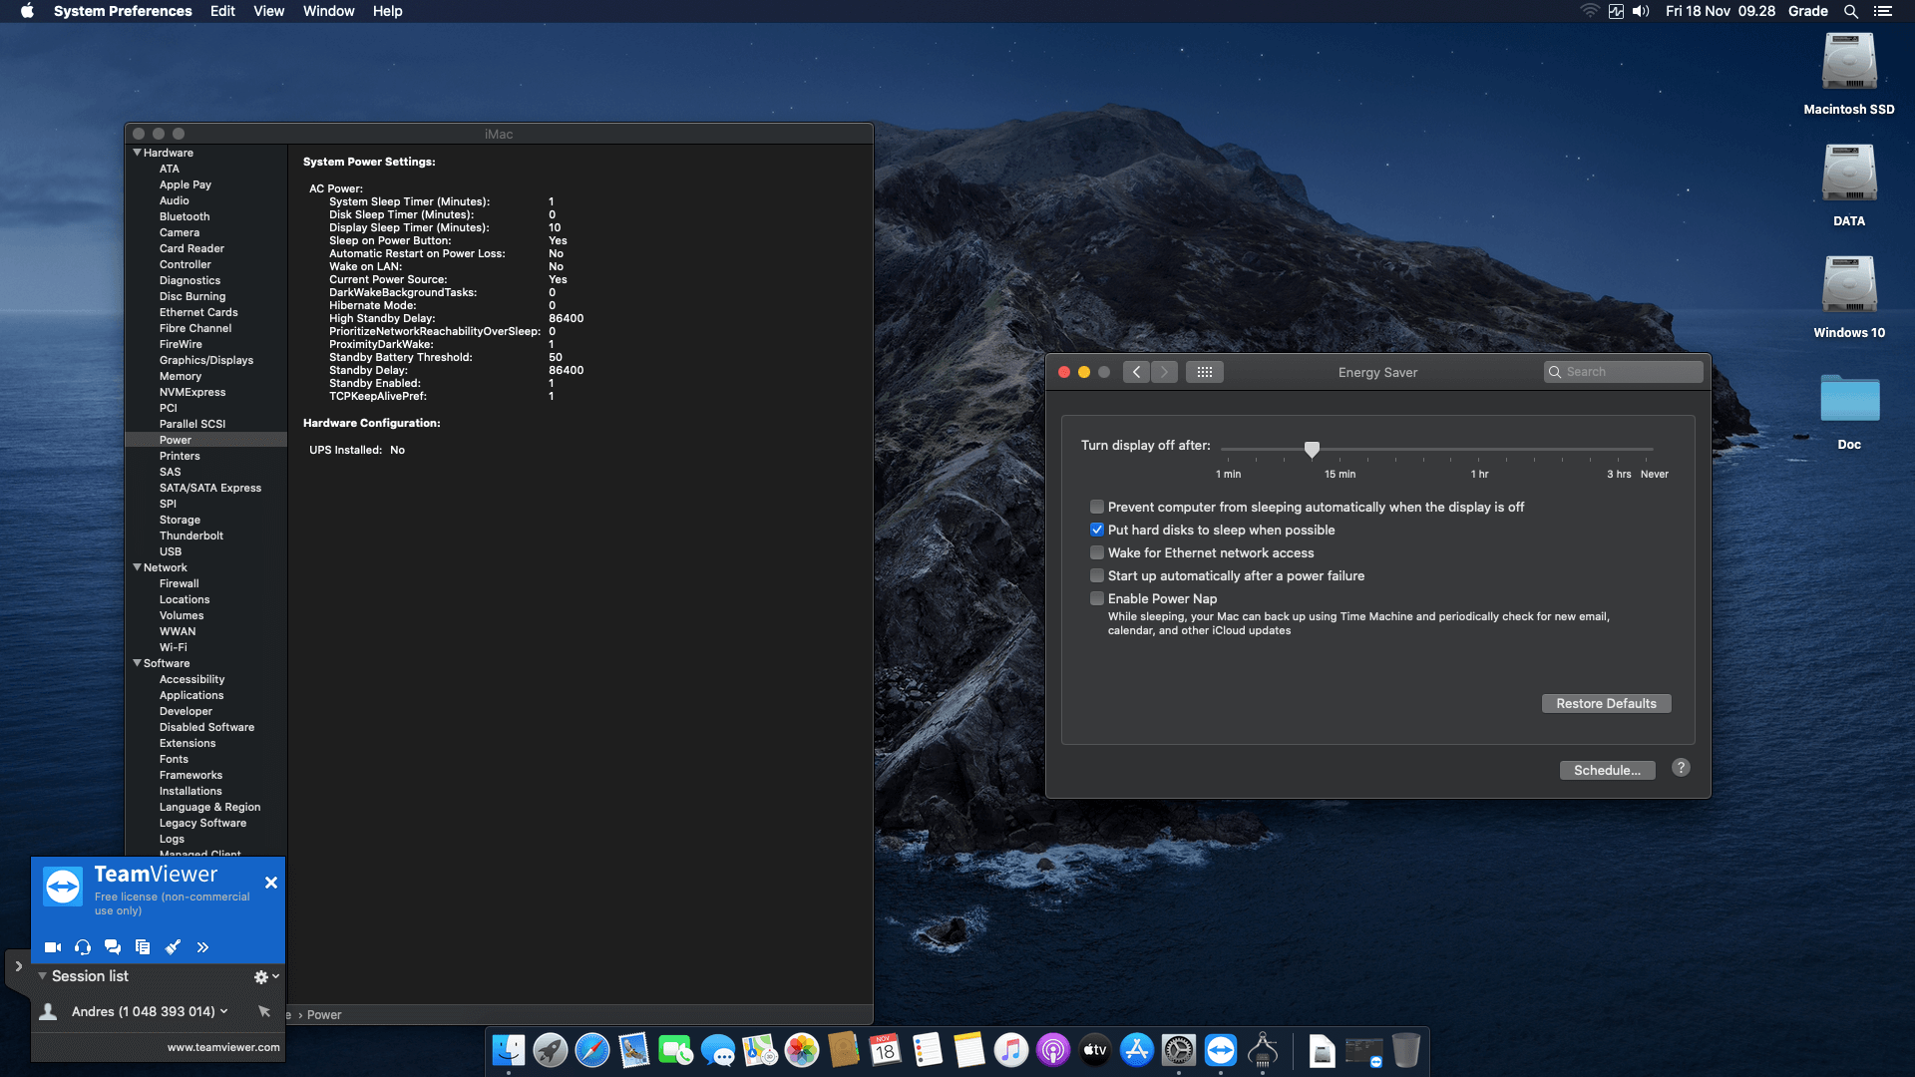The height and width of the screenshot is (1077, 1915).
Task: Enable Wake for Ethernet network access
Action: click(x=1097, y=552)
